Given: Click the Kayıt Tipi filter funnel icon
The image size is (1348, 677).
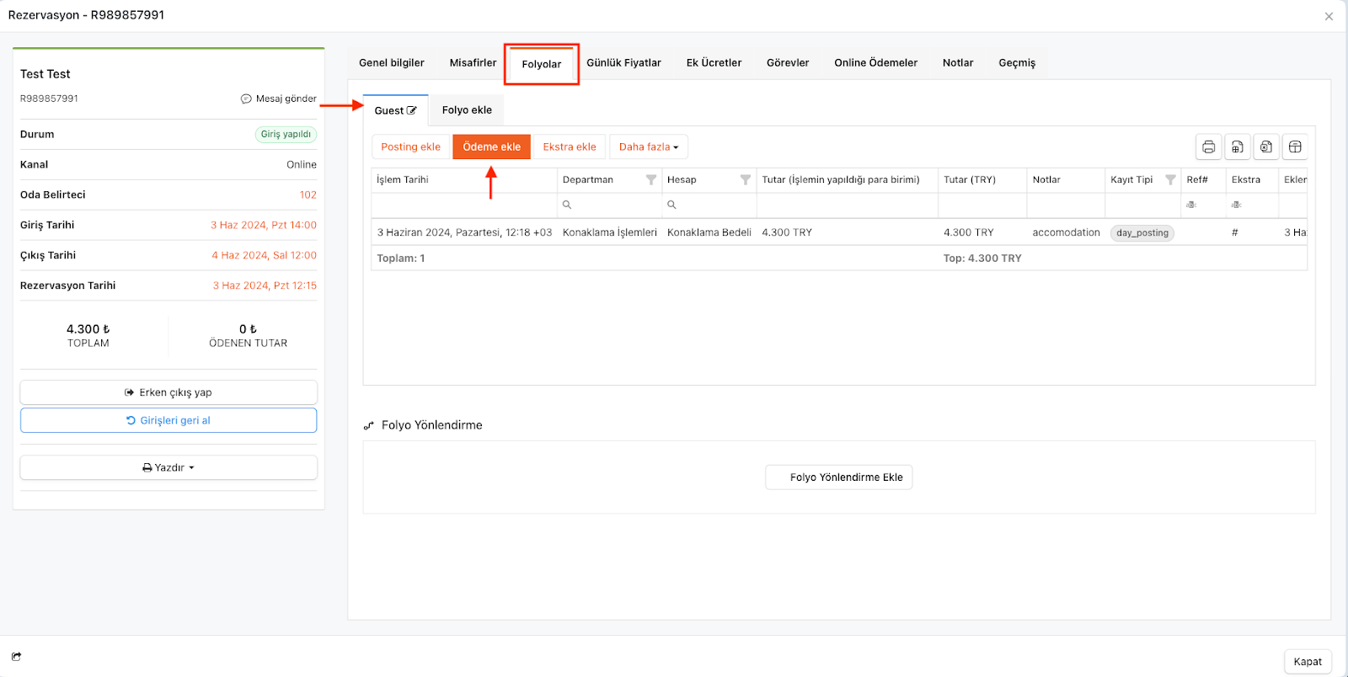Looking at the screenshot, I should [1169, 180].
